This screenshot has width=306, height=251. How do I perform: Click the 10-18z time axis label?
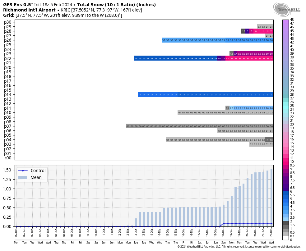point(96,233)
